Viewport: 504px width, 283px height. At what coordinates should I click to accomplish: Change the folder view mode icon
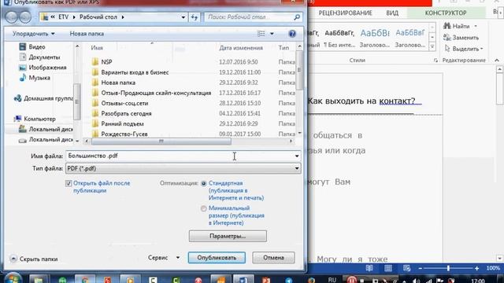(261, 34)
